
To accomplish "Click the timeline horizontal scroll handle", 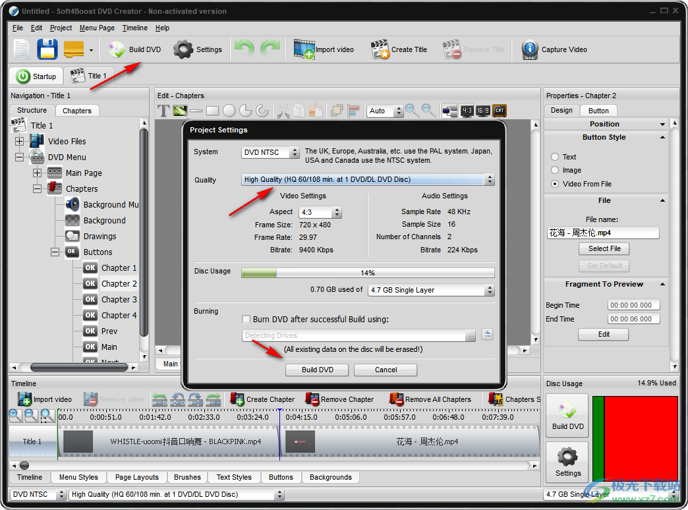I will [x=24, y=466].
